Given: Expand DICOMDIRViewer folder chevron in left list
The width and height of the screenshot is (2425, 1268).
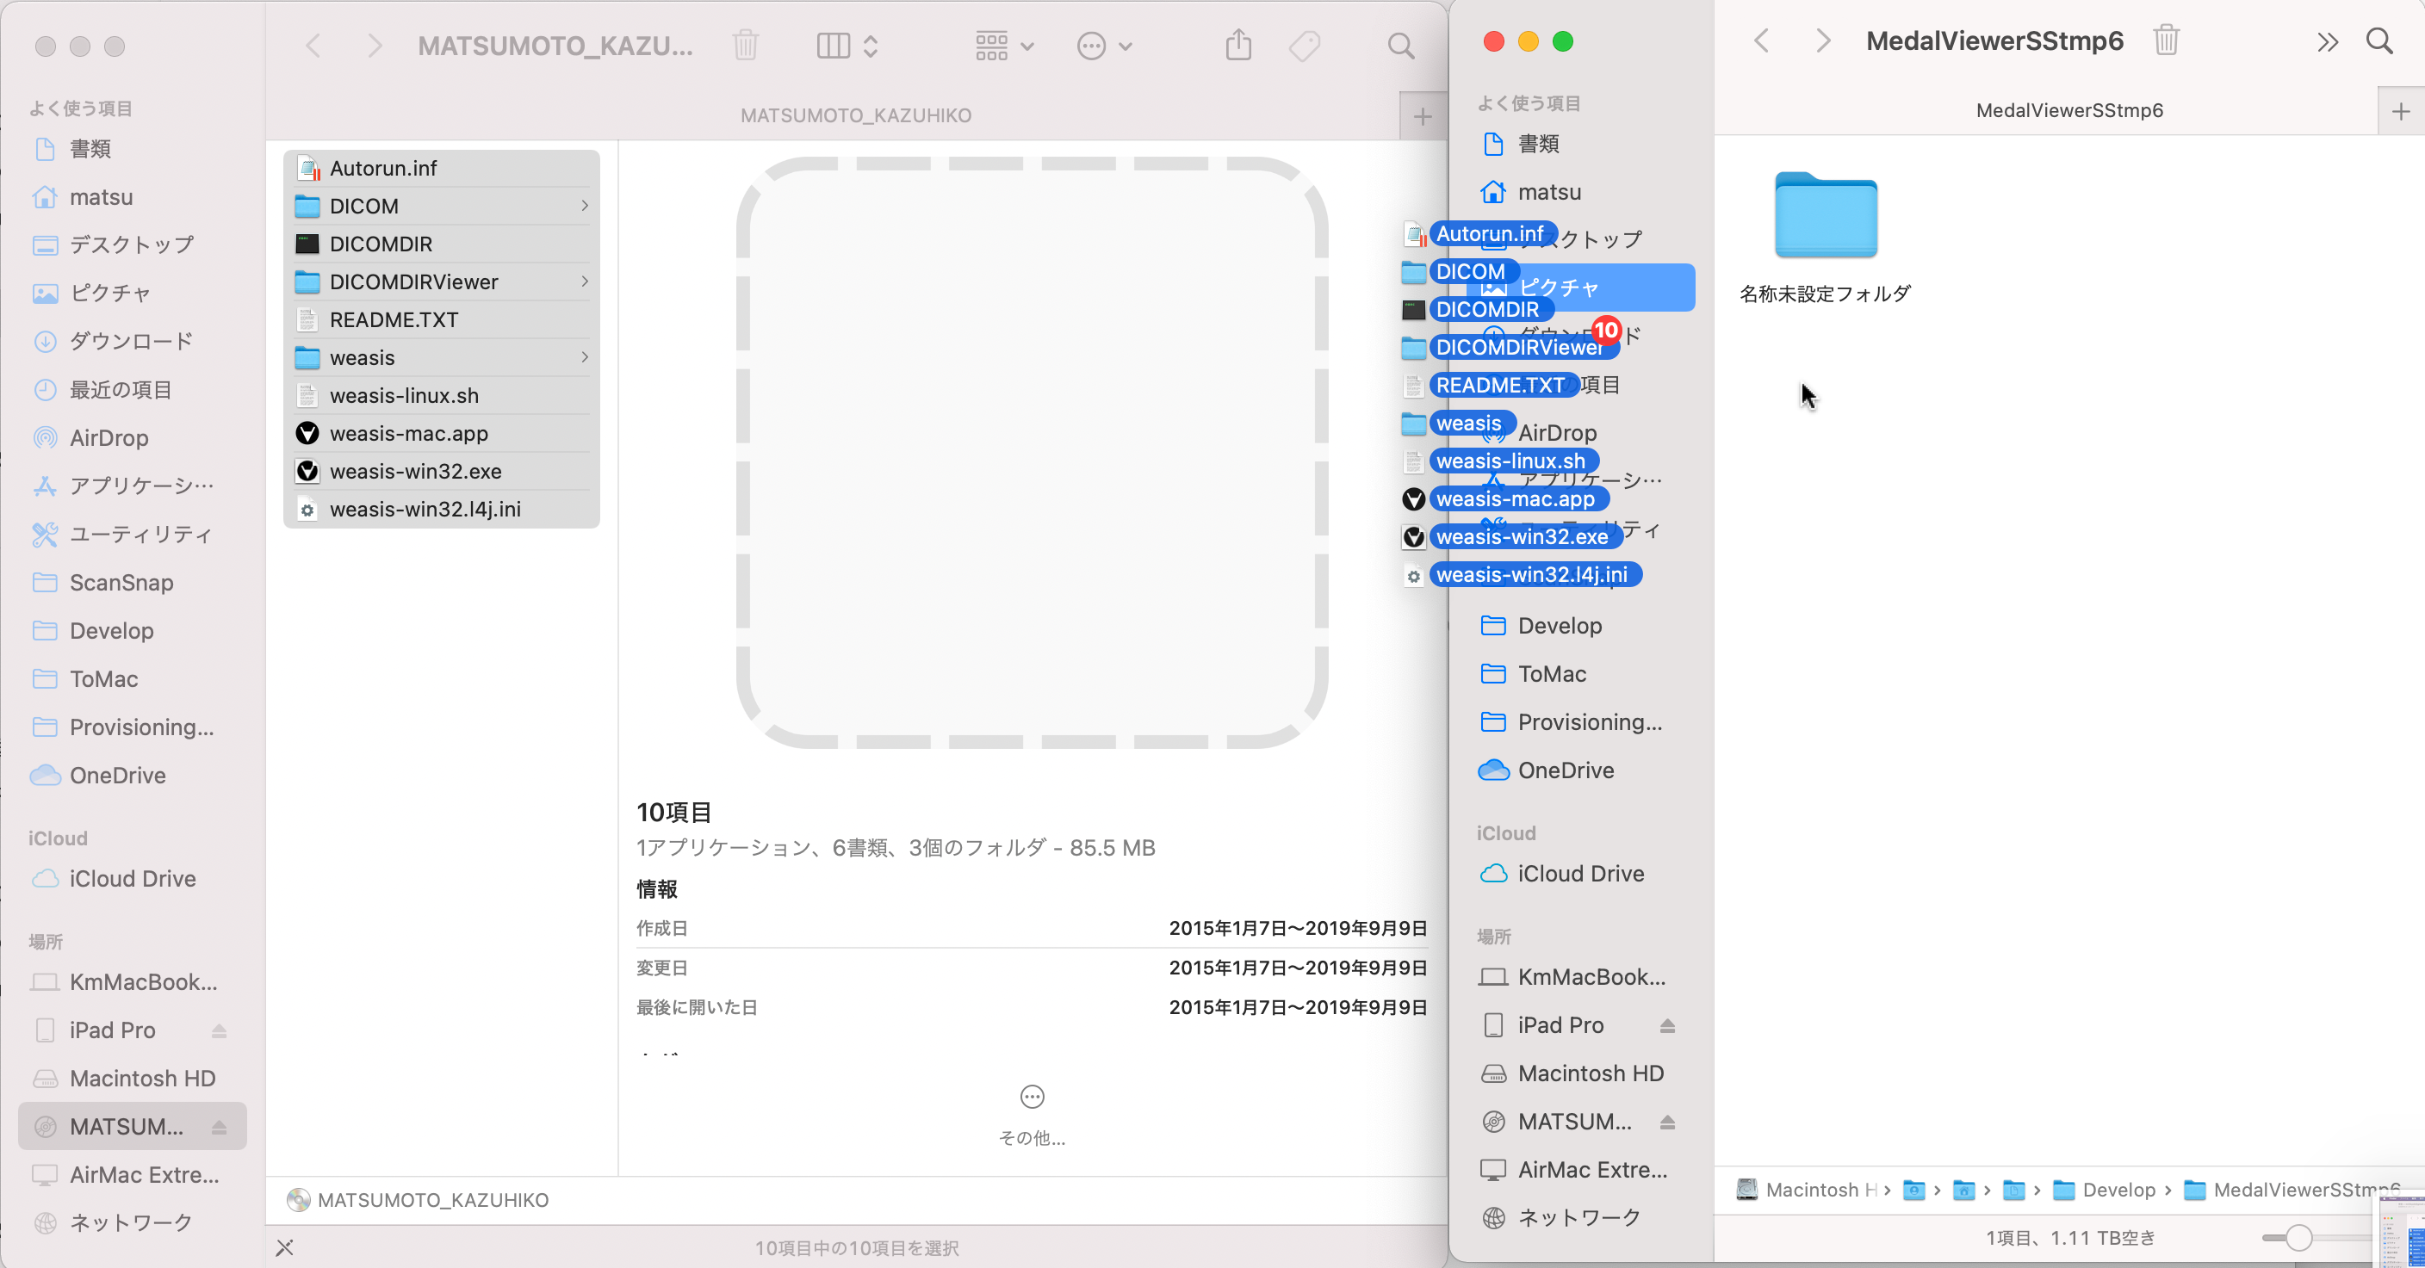Looking at the screenshot, I should (x=585, y=281).
